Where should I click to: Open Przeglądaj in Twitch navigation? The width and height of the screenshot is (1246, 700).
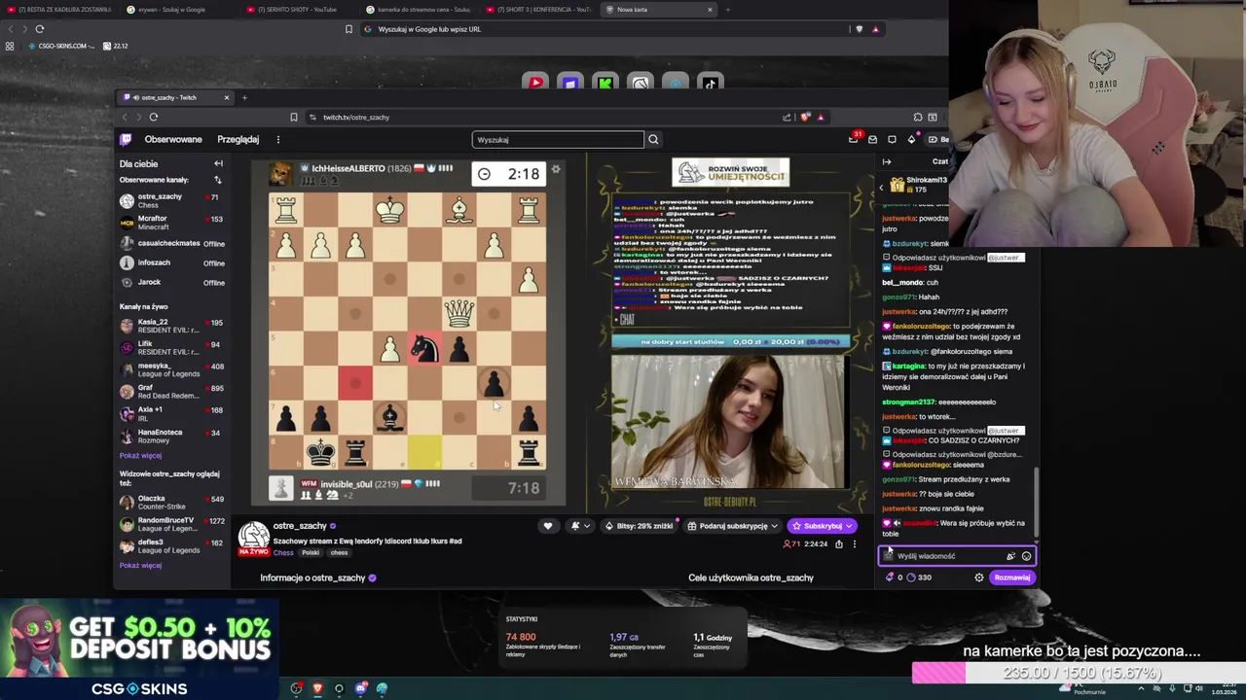[238, 139]
